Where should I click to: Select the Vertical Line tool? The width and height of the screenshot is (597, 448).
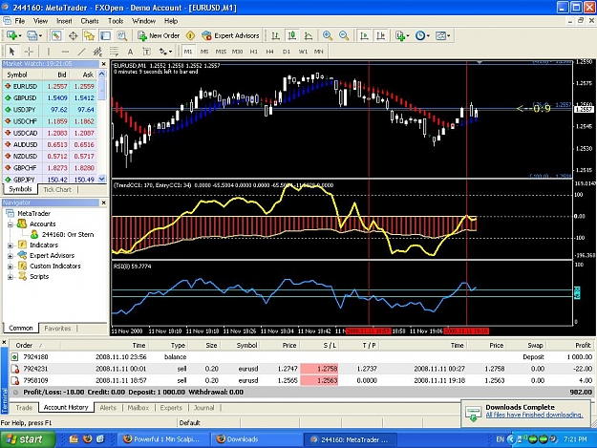[x=48, y=52]
